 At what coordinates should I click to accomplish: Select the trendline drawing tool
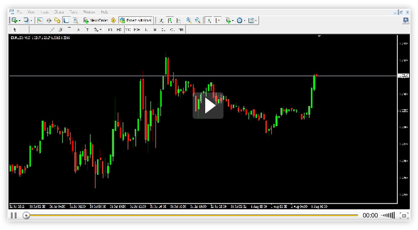(x=52, y=30)
